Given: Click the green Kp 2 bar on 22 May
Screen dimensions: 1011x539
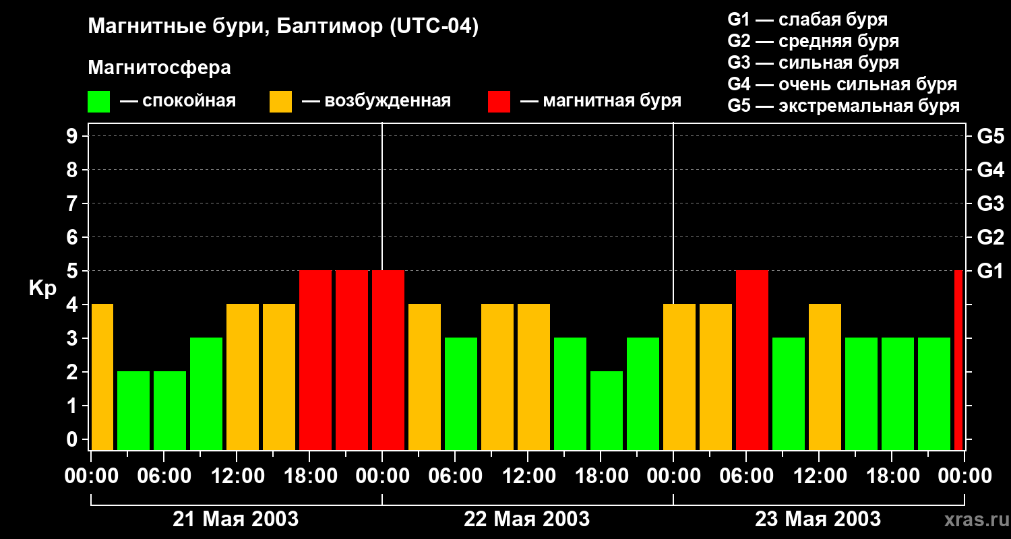Looking at the screenshot, I should pos(607,411).
